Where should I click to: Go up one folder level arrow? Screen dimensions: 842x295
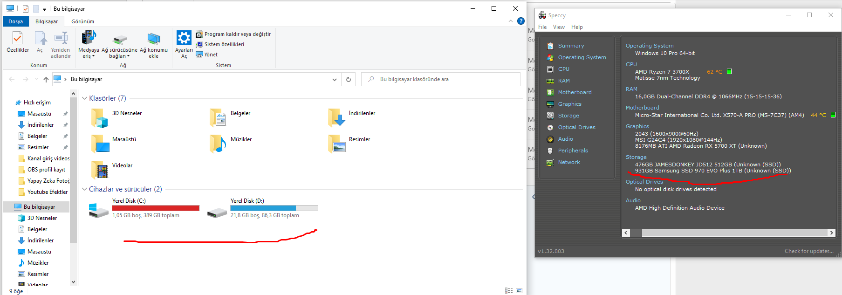(x=46, y=79)
